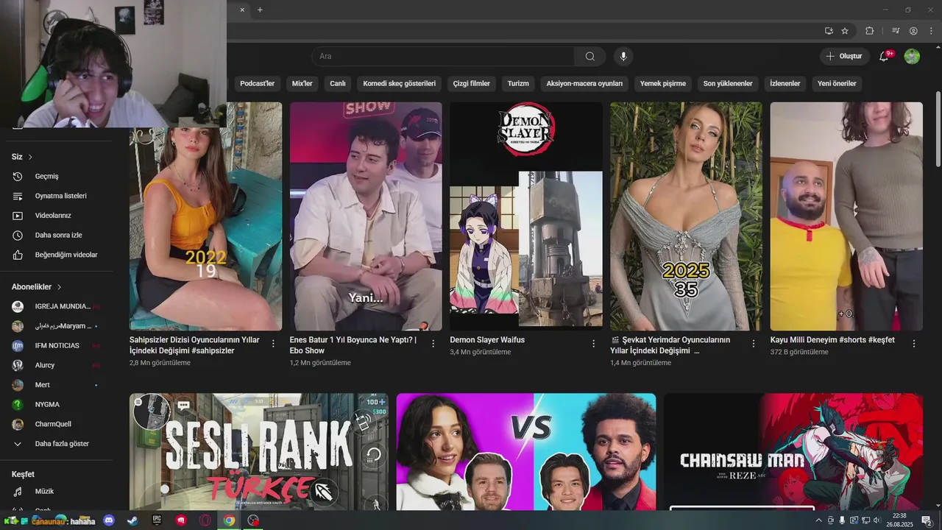Select Komedi skeç gösterileri chip
The image size is (942, 530).
click(400, 83)
